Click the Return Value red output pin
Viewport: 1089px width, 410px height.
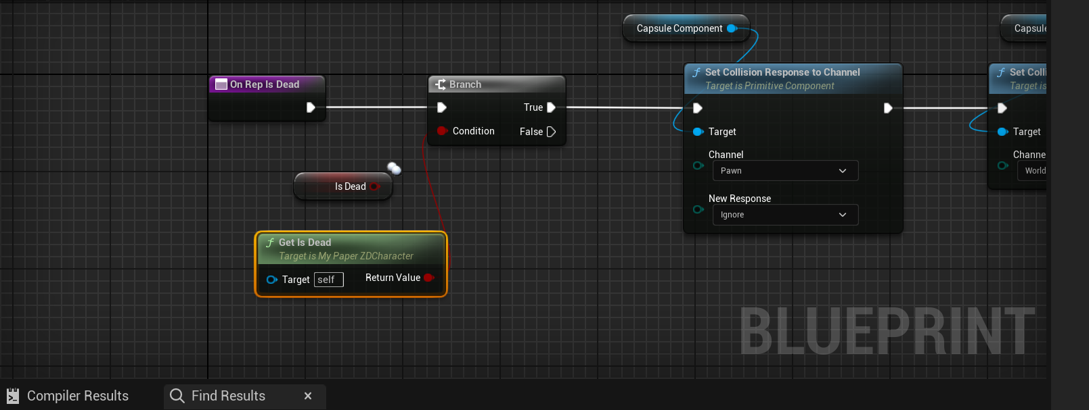click(x=428, y=278)
